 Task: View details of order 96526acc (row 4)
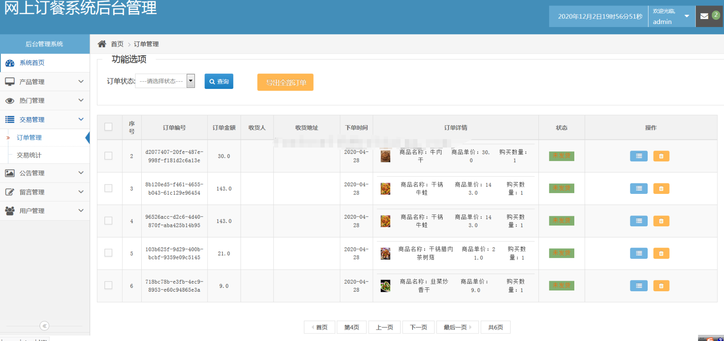(x=638, y=221)
